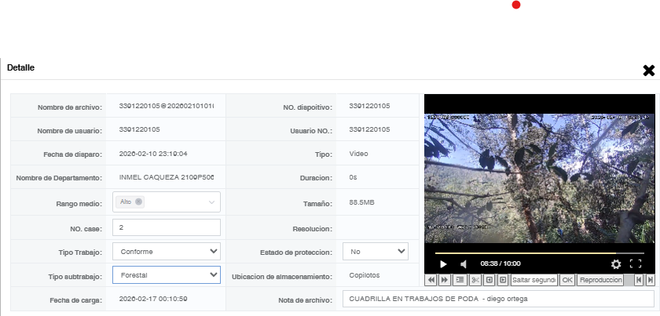Image resolution: width=660 pixels, height=316 pixels.
Task: Click the department value INMEL CAQUEZA
Action: 167,177
